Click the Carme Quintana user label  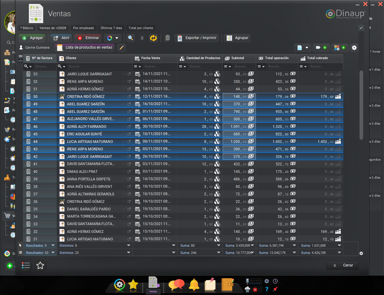coord(34,47)
